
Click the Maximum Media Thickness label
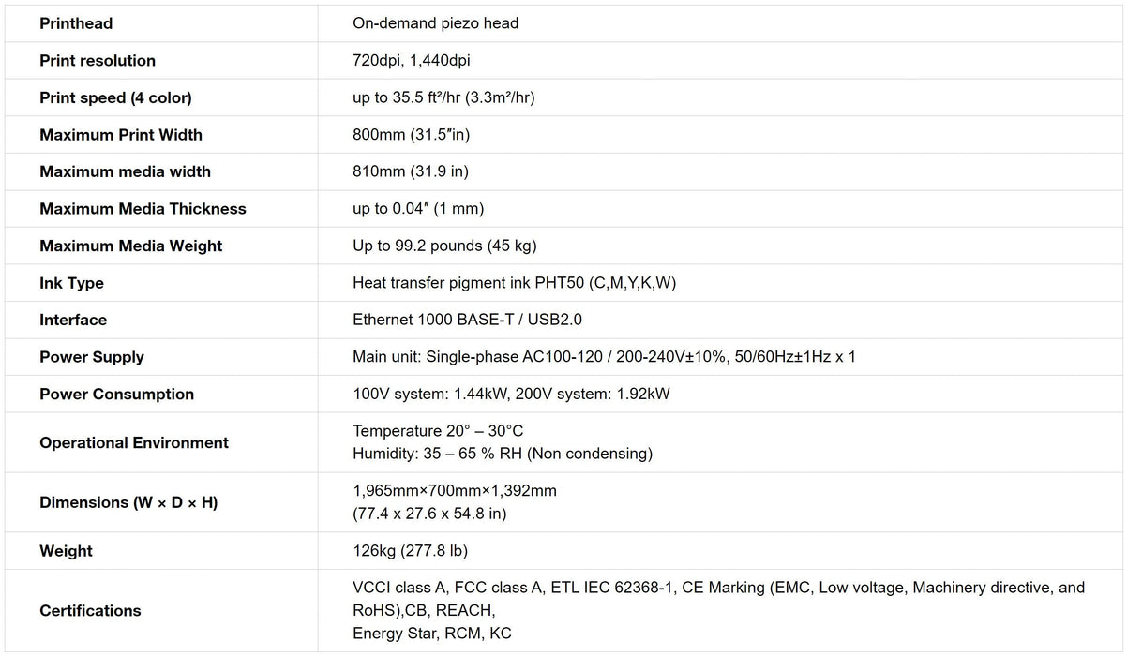pyautogui.click(x=143, y=209)
